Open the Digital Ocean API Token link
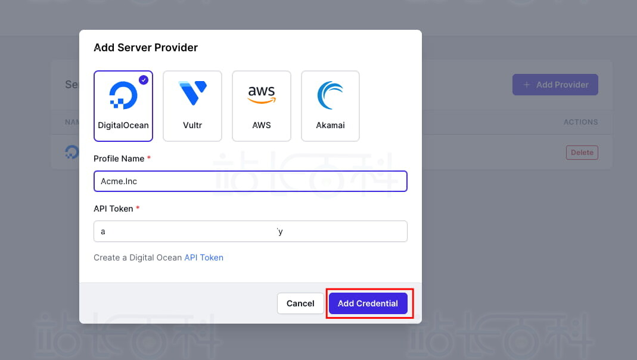This screenshot has height=360, width=637. point(204,257)
